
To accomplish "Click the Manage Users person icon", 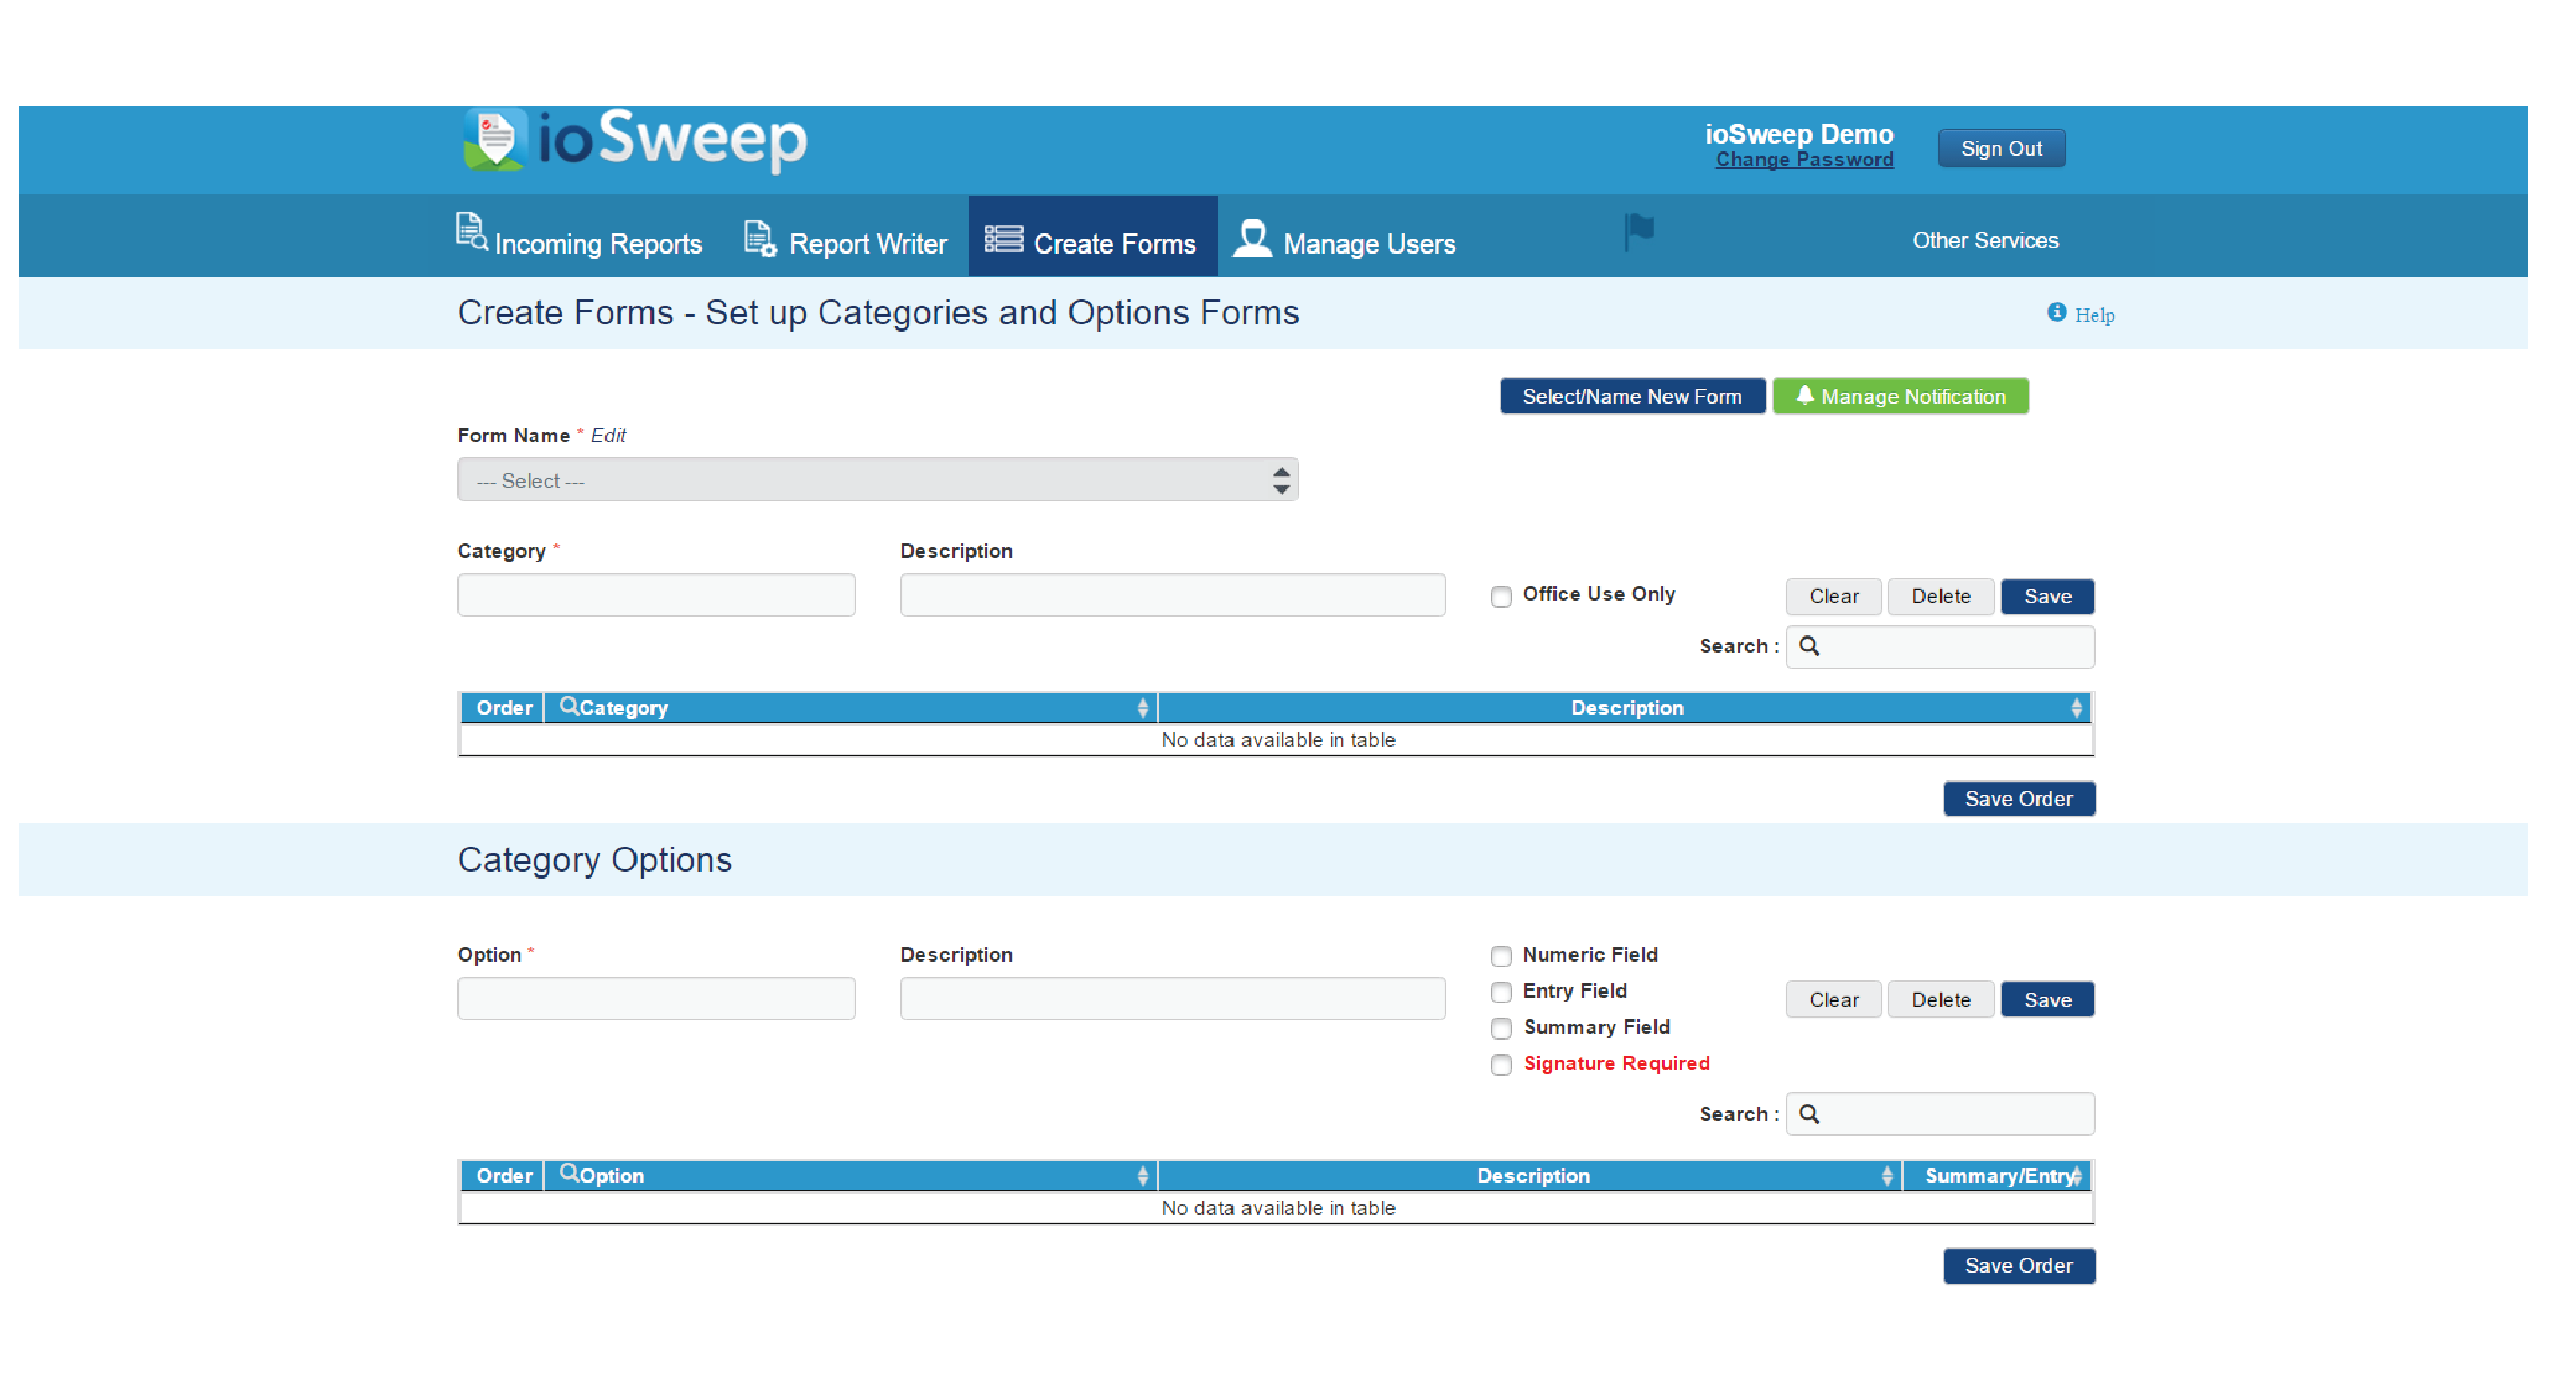I will tap(1252, 239).
